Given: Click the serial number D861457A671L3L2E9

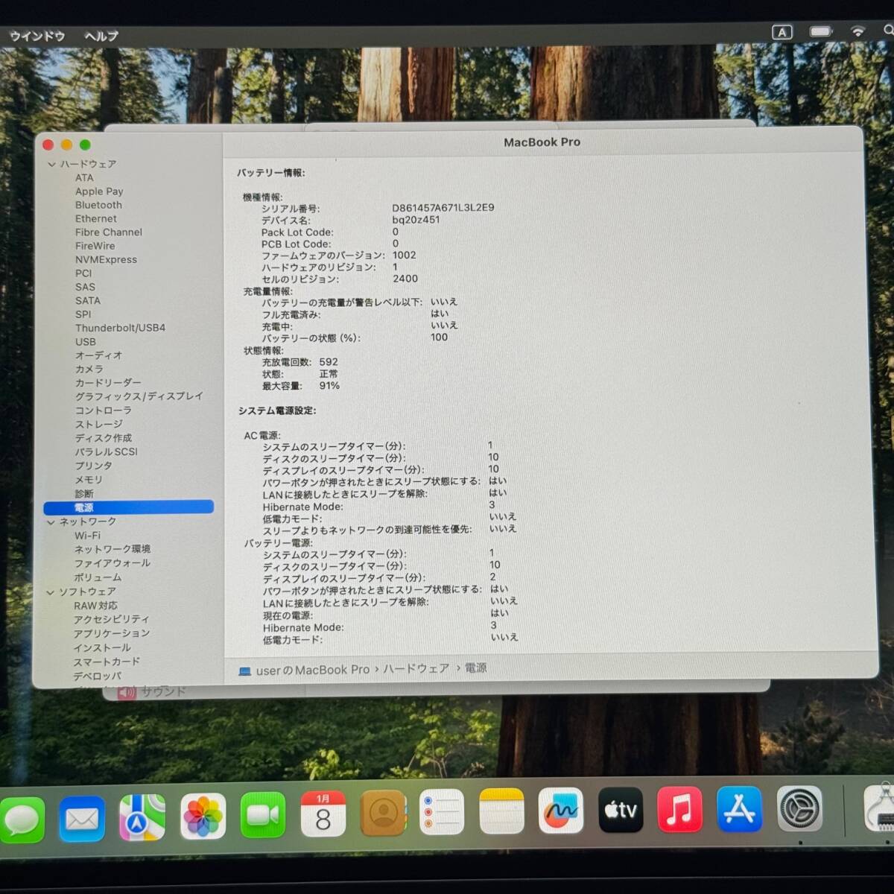Looking at the screenshot, I should pyautogui.click(x=443, y=208).
